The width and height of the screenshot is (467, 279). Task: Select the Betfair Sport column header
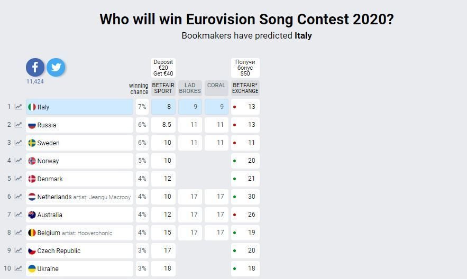(x=163, y=88)
